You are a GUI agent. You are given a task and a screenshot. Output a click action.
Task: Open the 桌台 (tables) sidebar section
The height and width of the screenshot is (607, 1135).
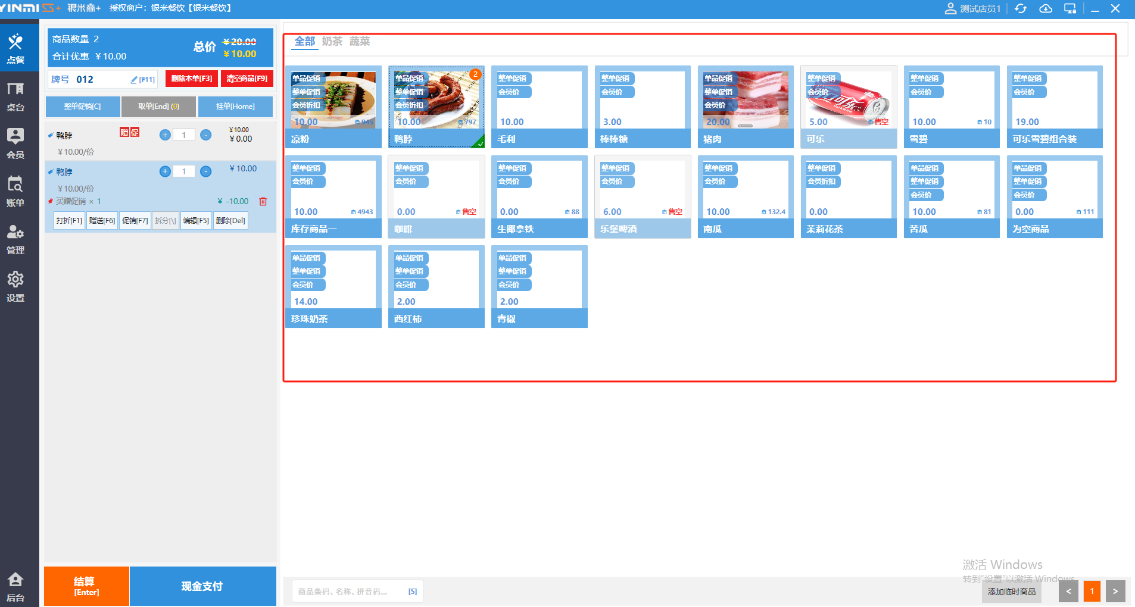pyautogui.click(x=15, y=97)
